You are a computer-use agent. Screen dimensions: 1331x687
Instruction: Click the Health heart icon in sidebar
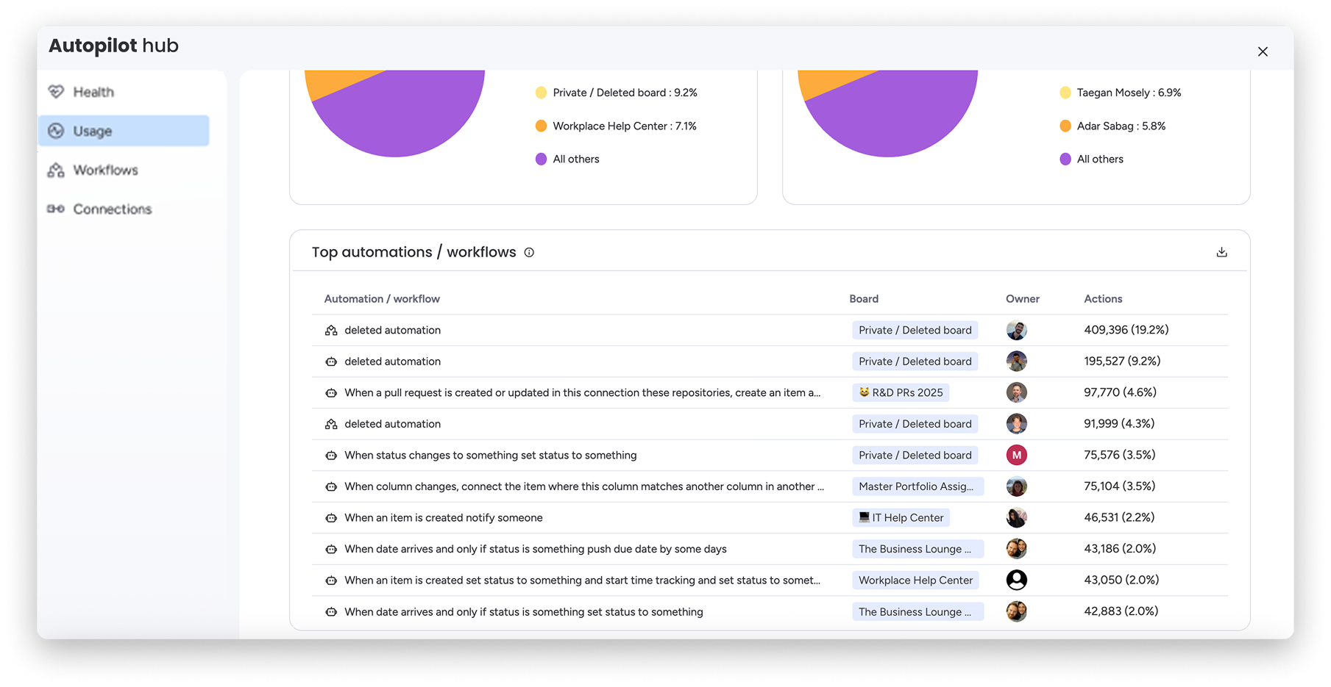pyautogui.click(x=56, y=92)
